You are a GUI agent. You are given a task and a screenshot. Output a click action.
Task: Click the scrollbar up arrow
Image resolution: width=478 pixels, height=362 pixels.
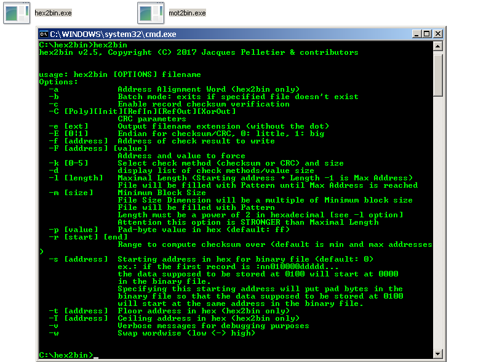(438, 46)
